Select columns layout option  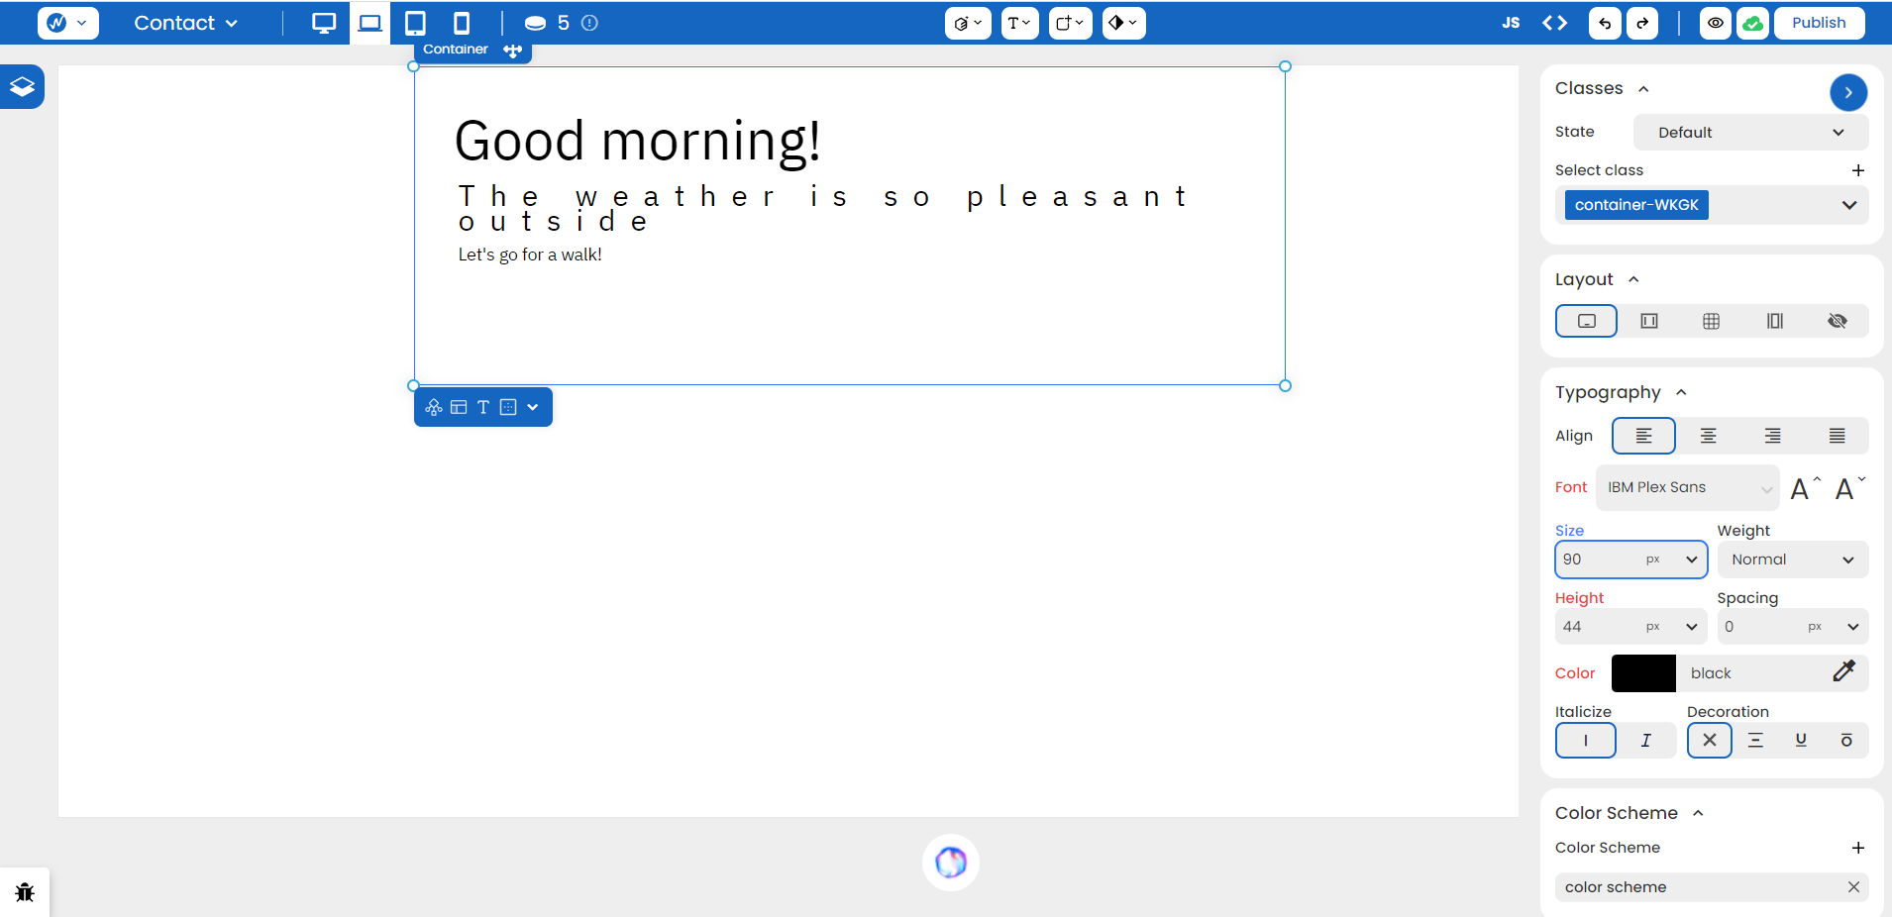pyautogui.click(x=1775, y=321)
